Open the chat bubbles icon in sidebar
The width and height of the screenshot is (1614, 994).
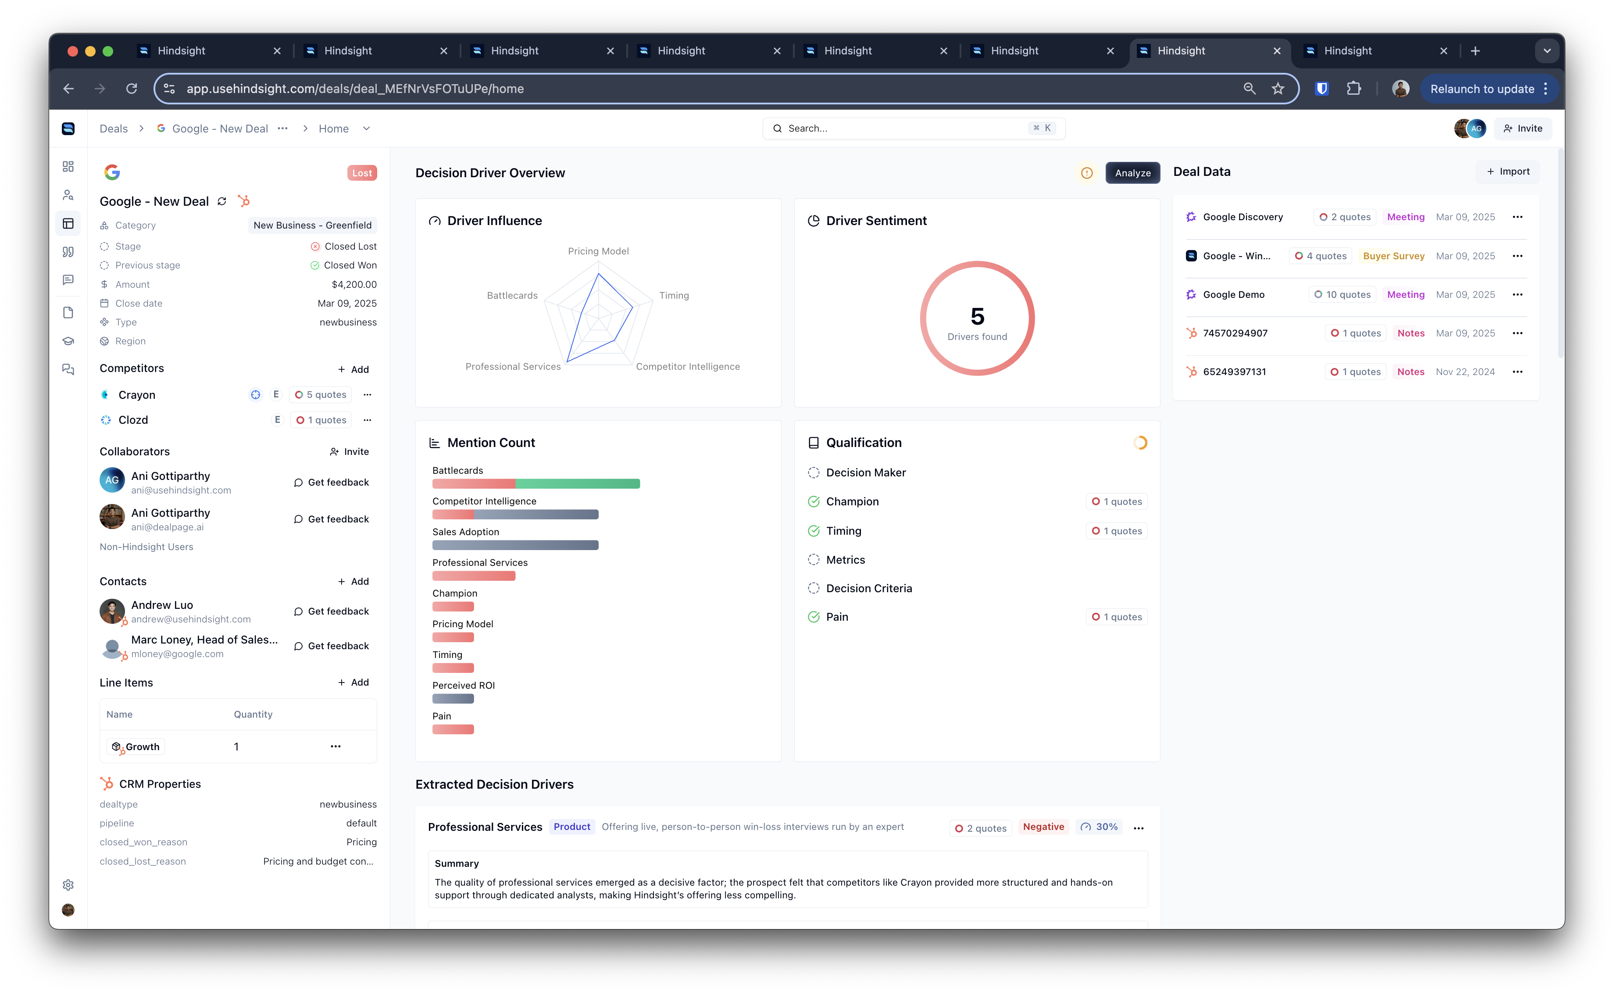pos(68,369)
